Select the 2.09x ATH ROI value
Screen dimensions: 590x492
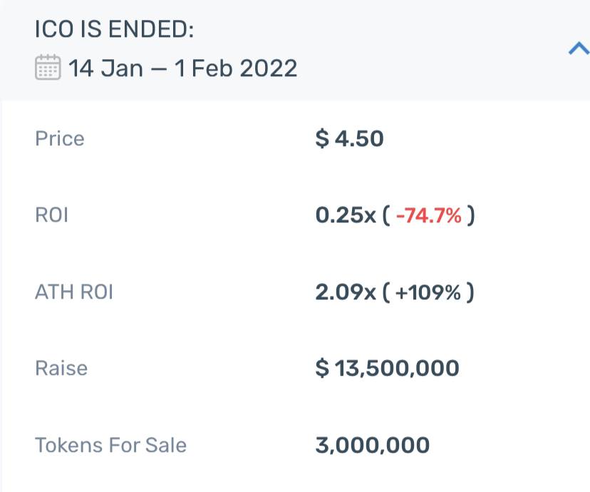coord(346,292)
